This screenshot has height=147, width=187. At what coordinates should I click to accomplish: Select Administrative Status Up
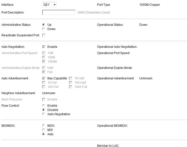(x=43, y=25)
